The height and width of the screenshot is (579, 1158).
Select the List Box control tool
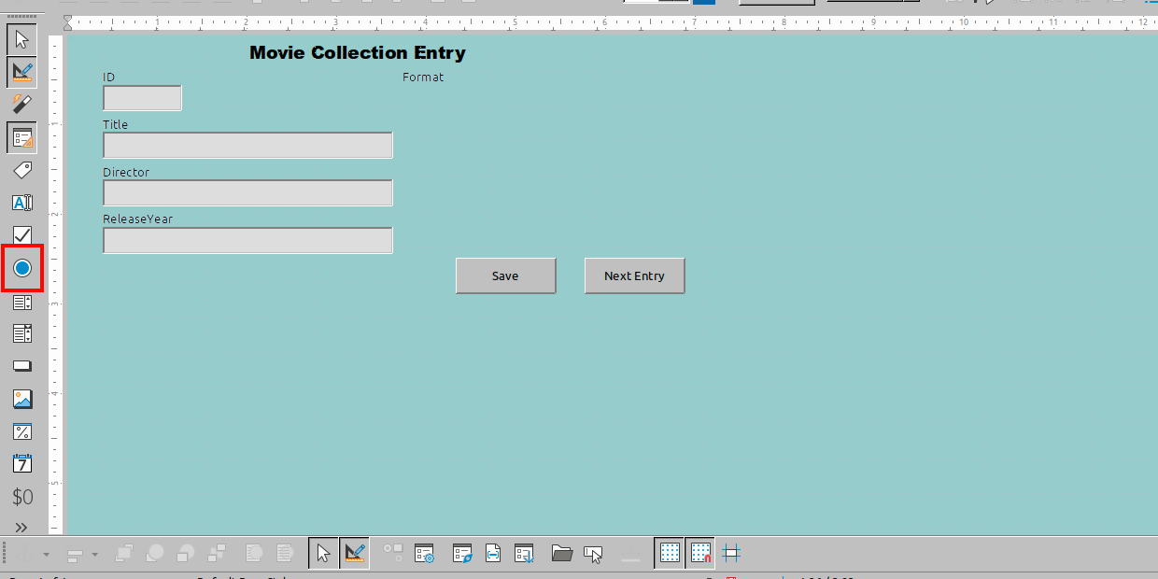pos(22,302)
